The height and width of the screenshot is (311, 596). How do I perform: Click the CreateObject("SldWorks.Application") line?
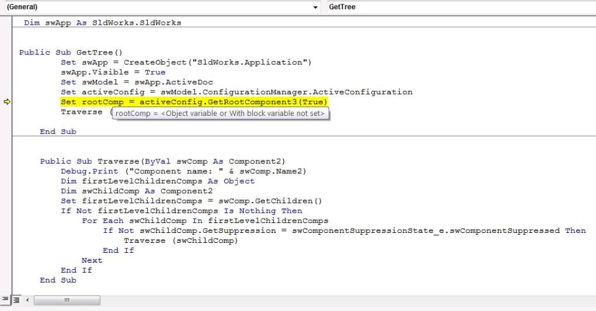click(186, 62)
